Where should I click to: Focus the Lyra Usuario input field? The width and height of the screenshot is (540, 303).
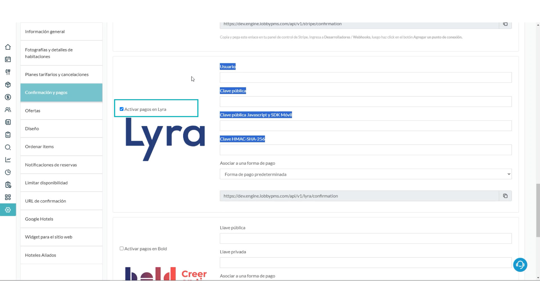coord(366,77)
